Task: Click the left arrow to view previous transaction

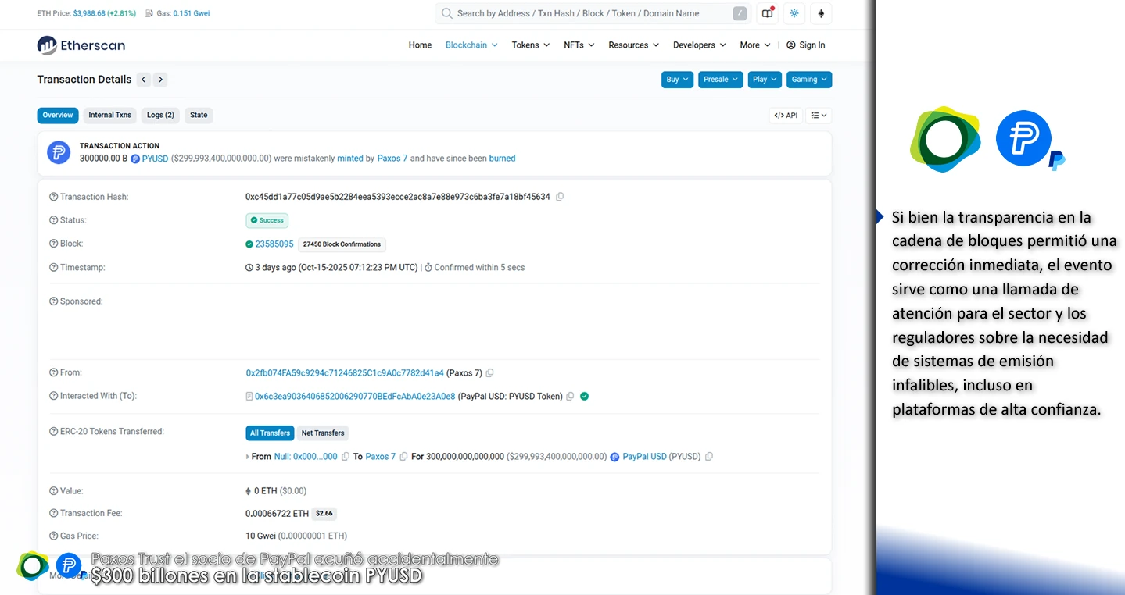Action: click(143, 79)
